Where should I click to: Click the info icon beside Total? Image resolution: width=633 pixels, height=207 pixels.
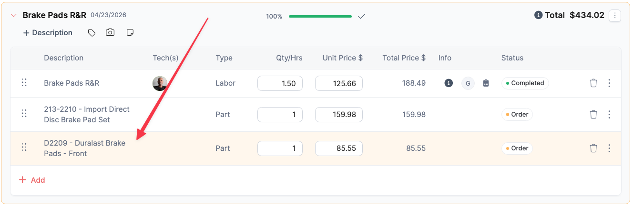(539, 15)
